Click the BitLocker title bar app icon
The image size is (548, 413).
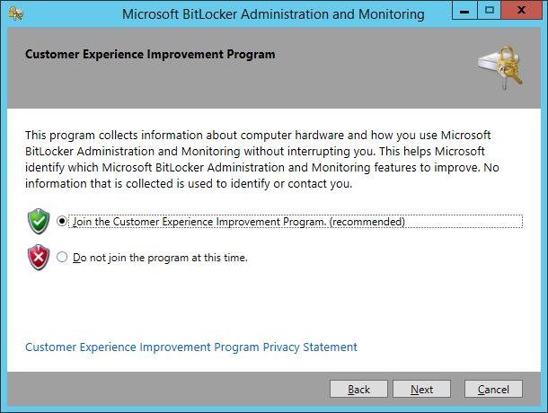[x=16, y=14]
